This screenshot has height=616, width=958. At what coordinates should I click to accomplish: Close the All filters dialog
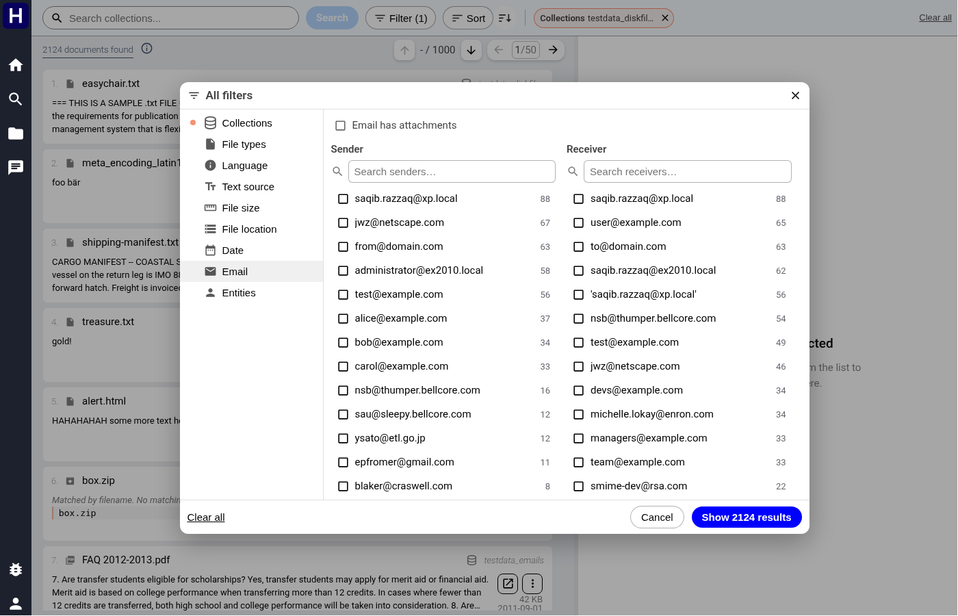coord(795,96)
